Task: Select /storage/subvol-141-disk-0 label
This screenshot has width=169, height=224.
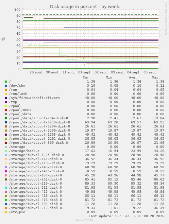Action: point(35,159)
